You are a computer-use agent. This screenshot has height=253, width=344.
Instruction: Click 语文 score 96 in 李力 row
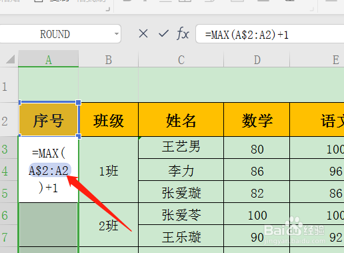[x=317, y=170]
